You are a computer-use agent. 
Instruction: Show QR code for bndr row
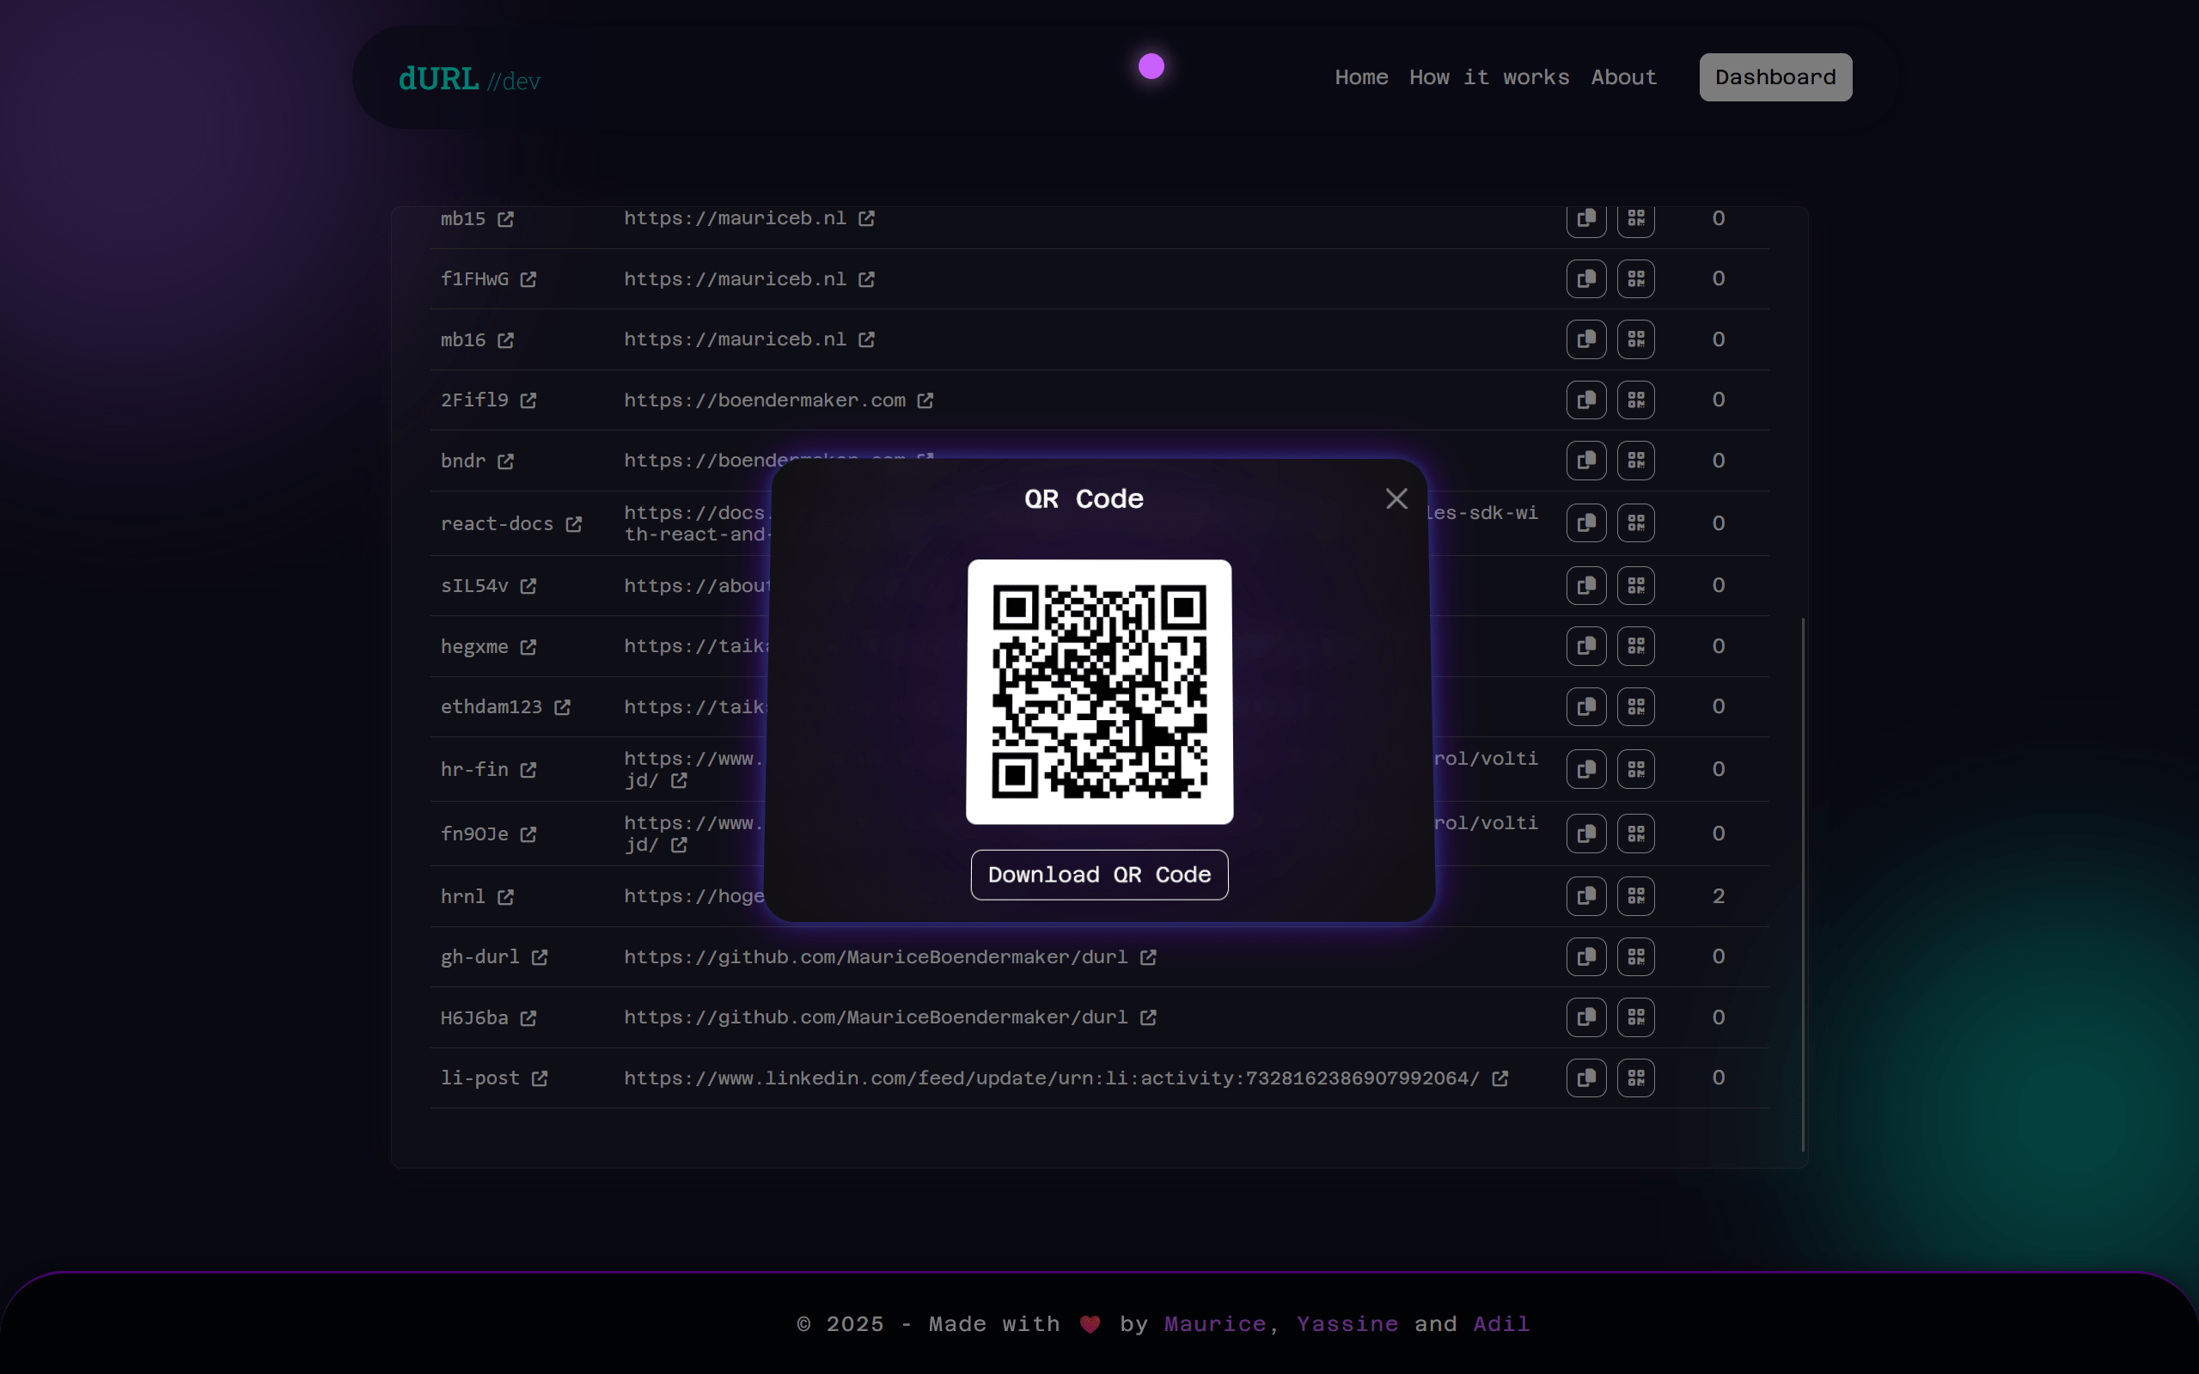point(1635,461)
